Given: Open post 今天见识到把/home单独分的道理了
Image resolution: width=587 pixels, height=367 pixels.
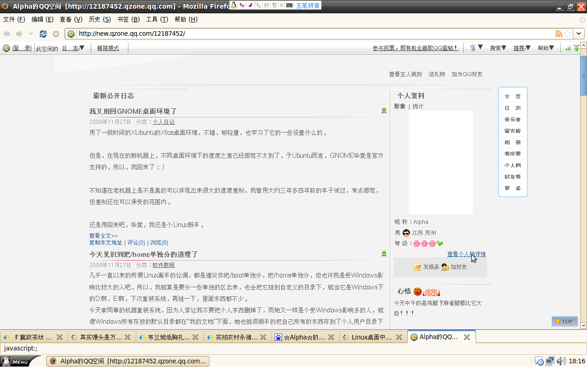Looking at the screenshot, I should 144,254.
